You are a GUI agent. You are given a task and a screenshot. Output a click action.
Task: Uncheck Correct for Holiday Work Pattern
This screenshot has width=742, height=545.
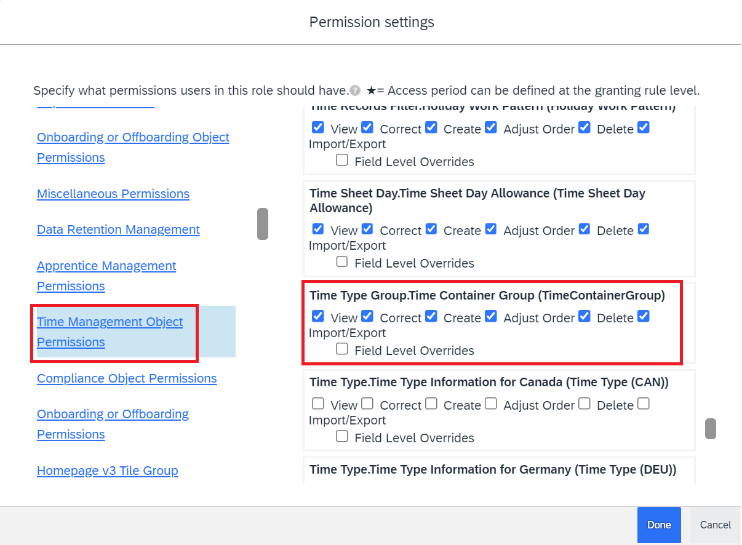tap(367, 127)
